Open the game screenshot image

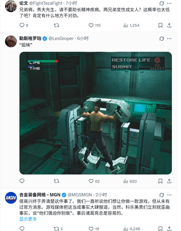click(96, 113)
